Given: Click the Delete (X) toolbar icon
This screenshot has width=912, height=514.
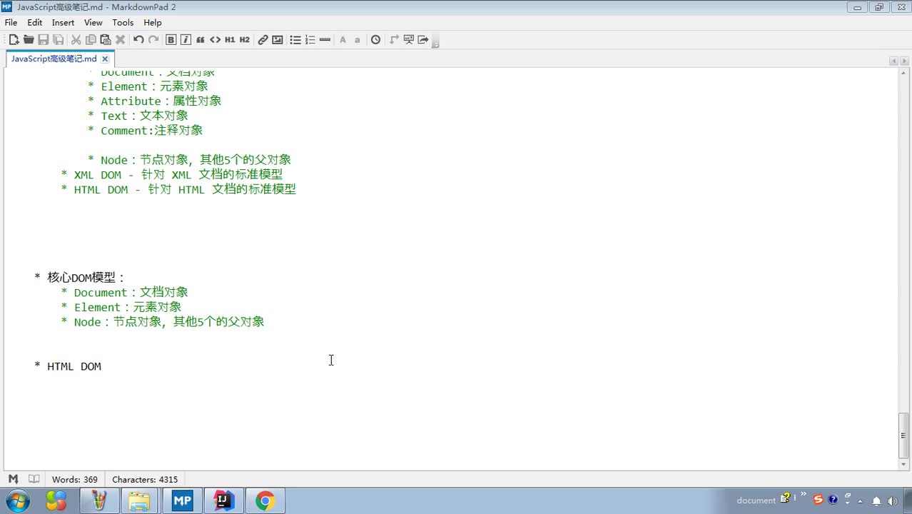Looking at the screenshot, I should [121, 40].
